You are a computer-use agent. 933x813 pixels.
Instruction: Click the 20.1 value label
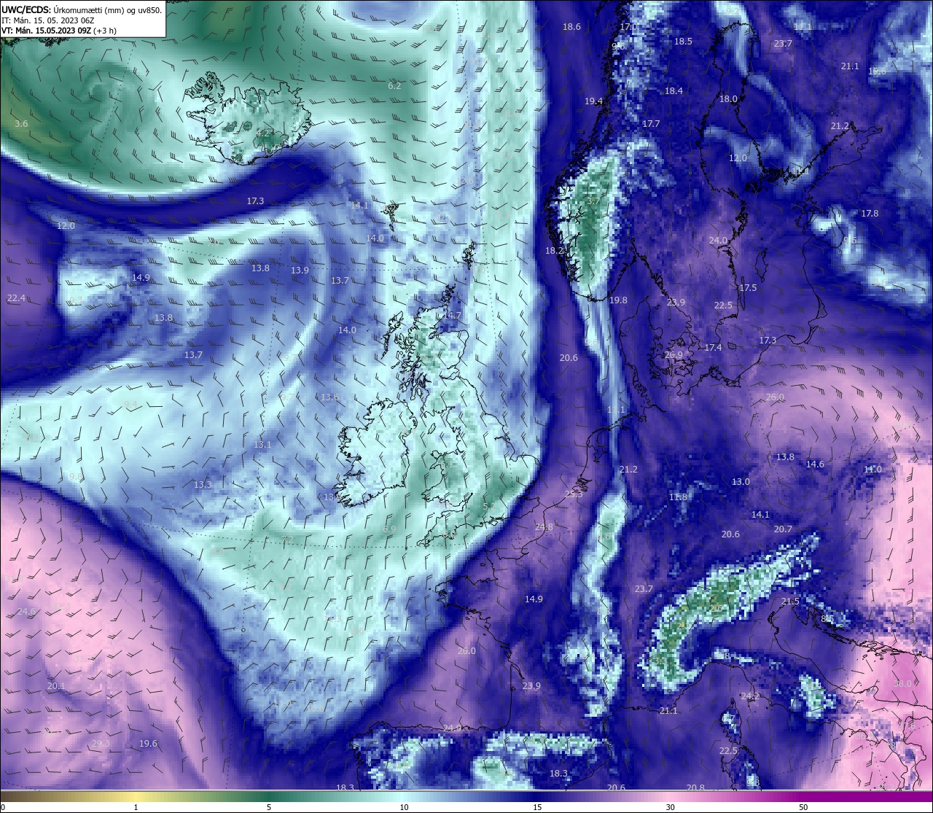(56, 686)
